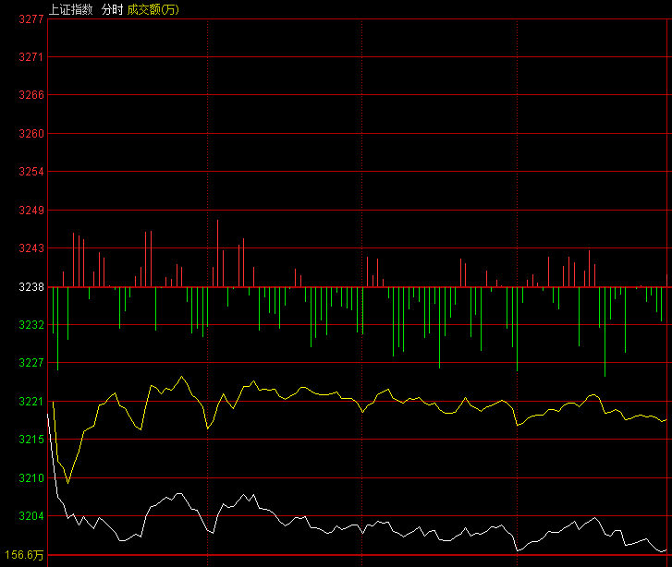The width and height of the screenshot is (672, 567).
Task: Select the 3266 price axis label
Action: click(31, 95)
